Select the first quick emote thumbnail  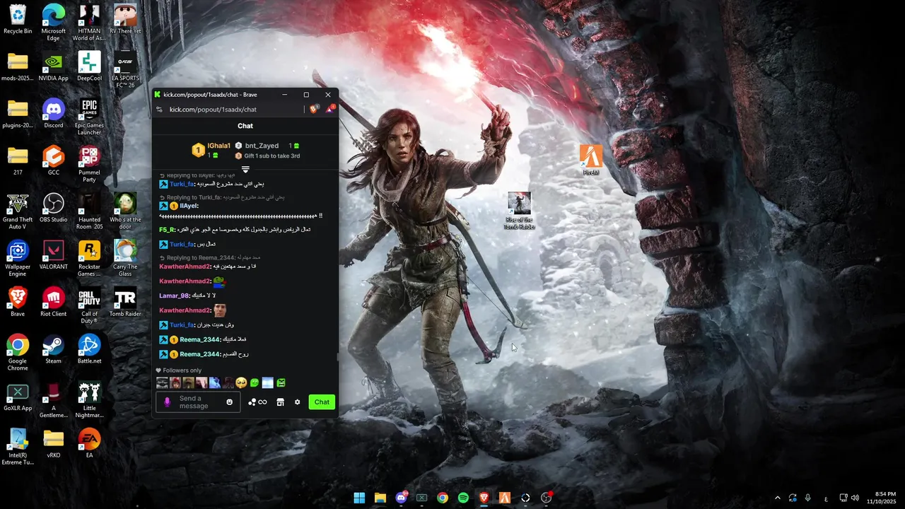click(x=162, y=382)
